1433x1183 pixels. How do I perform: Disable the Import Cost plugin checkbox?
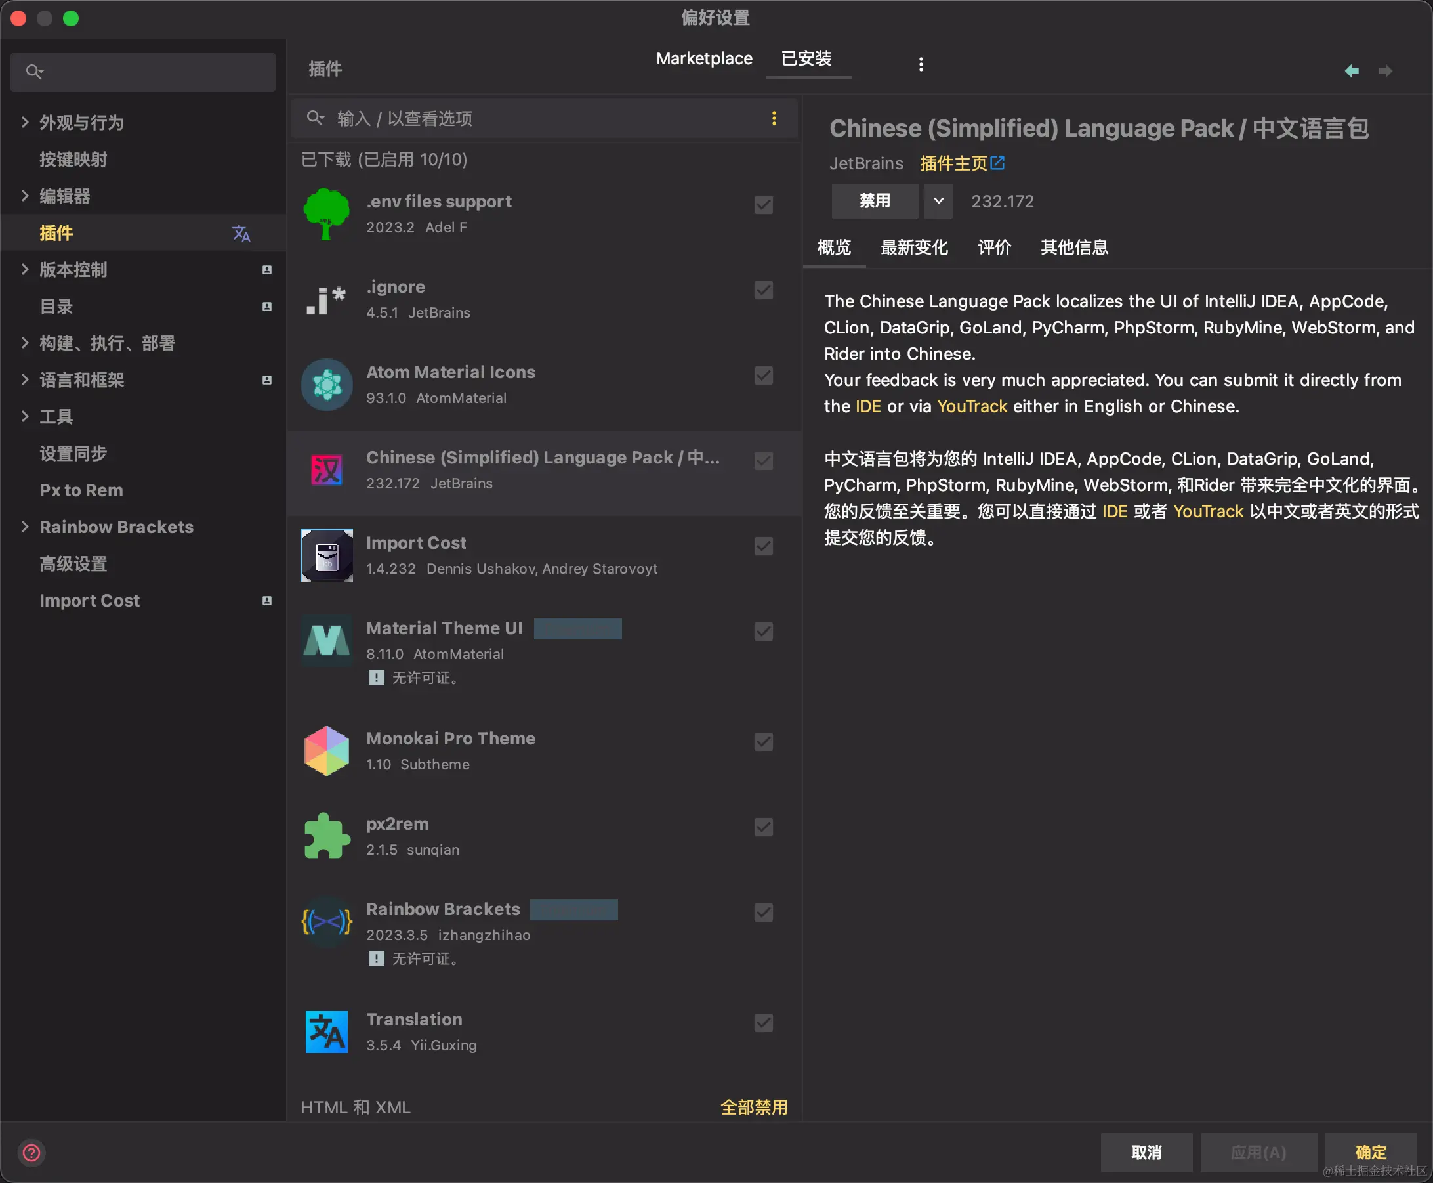click(x=764, y=546)
